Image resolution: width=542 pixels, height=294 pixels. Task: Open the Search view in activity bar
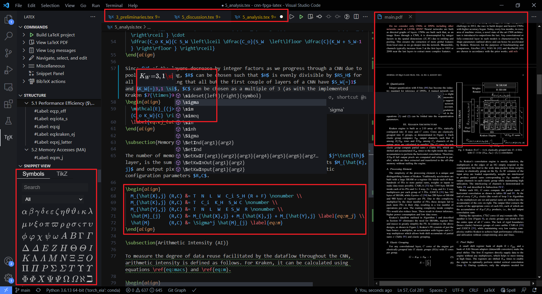pos(8,36)
